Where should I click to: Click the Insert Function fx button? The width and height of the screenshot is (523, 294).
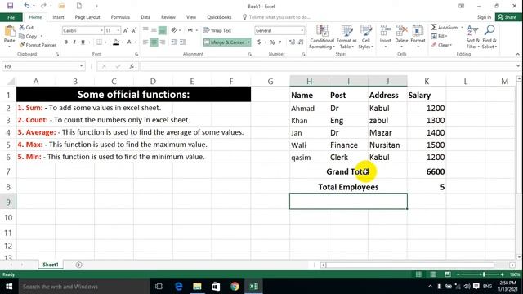click(x=132, y=66)
